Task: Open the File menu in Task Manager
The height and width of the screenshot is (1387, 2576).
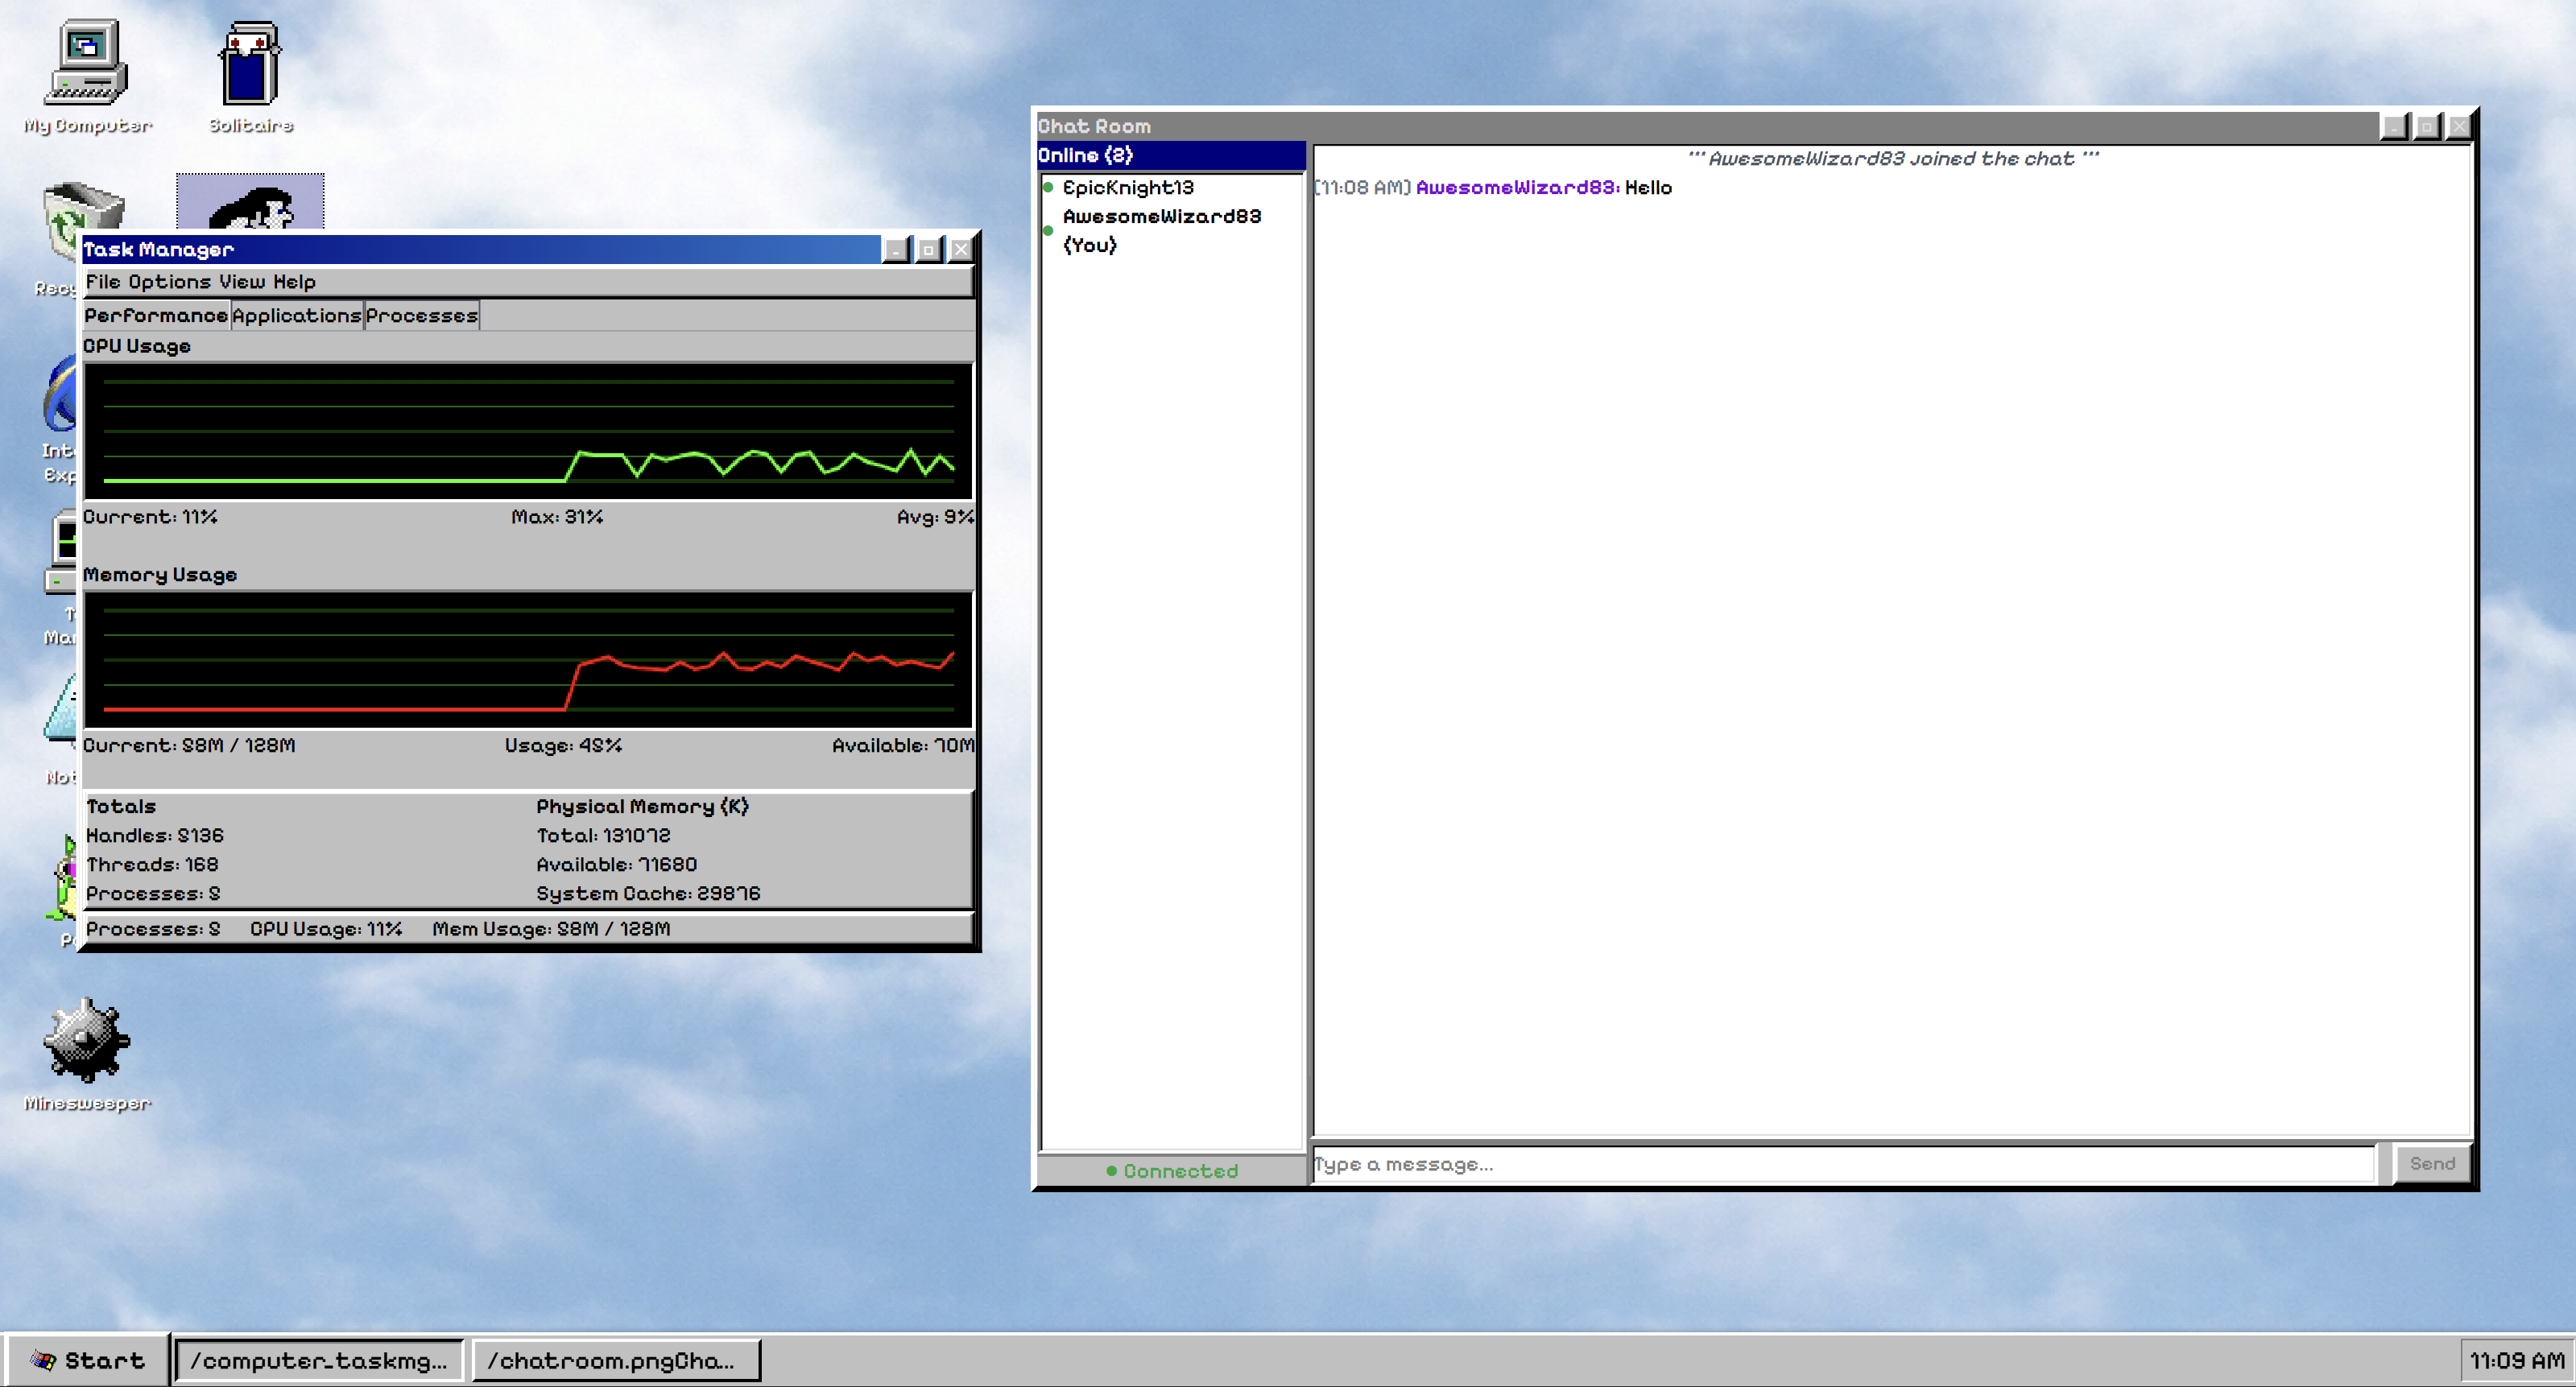Action: [x=102, y=282]
